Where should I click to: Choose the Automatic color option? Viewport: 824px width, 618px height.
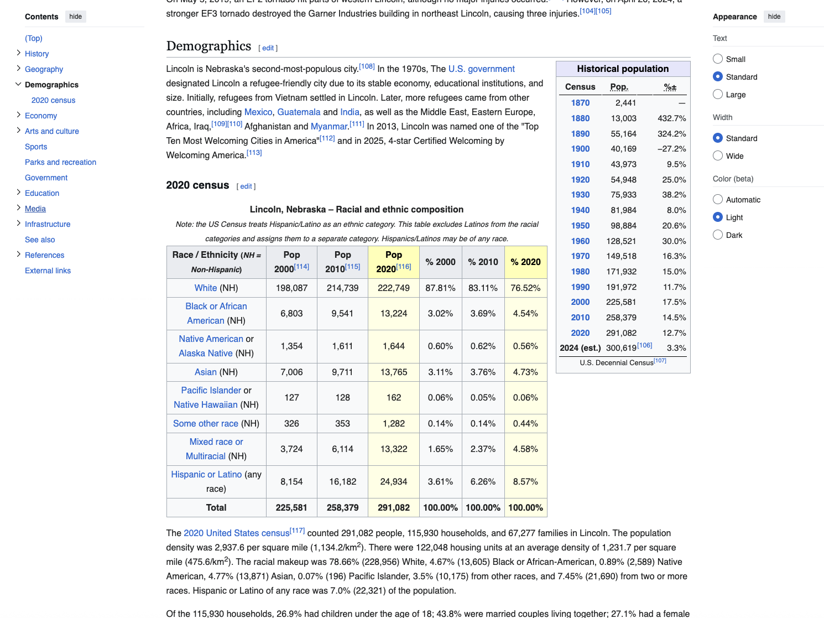click(718, 199)
